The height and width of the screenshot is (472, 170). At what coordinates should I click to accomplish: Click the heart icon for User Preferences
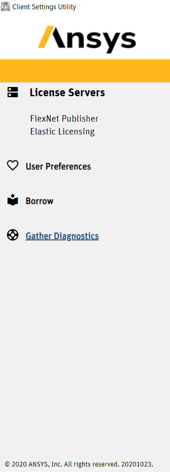(12, 166)
